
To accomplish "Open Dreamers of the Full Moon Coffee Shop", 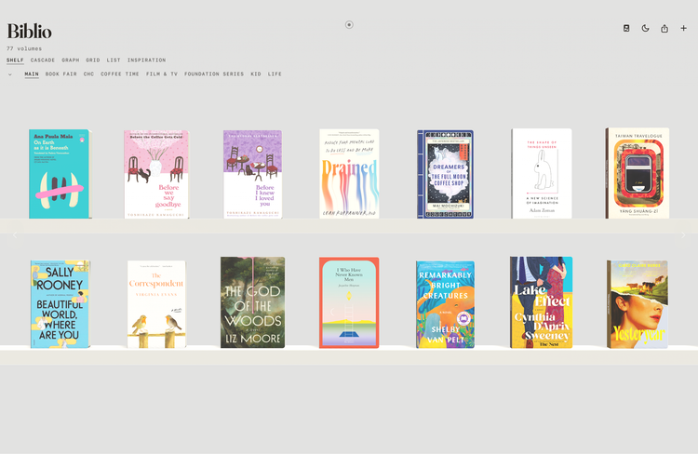I will [x=445, y=175].
